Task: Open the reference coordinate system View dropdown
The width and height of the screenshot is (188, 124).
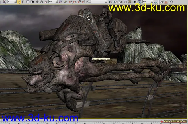Action: [x=53, y=1]
